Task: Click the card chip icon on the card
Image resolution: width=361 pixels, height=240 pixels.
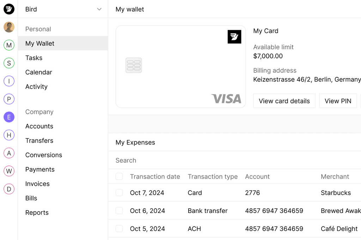Action: tap(133, 65)
